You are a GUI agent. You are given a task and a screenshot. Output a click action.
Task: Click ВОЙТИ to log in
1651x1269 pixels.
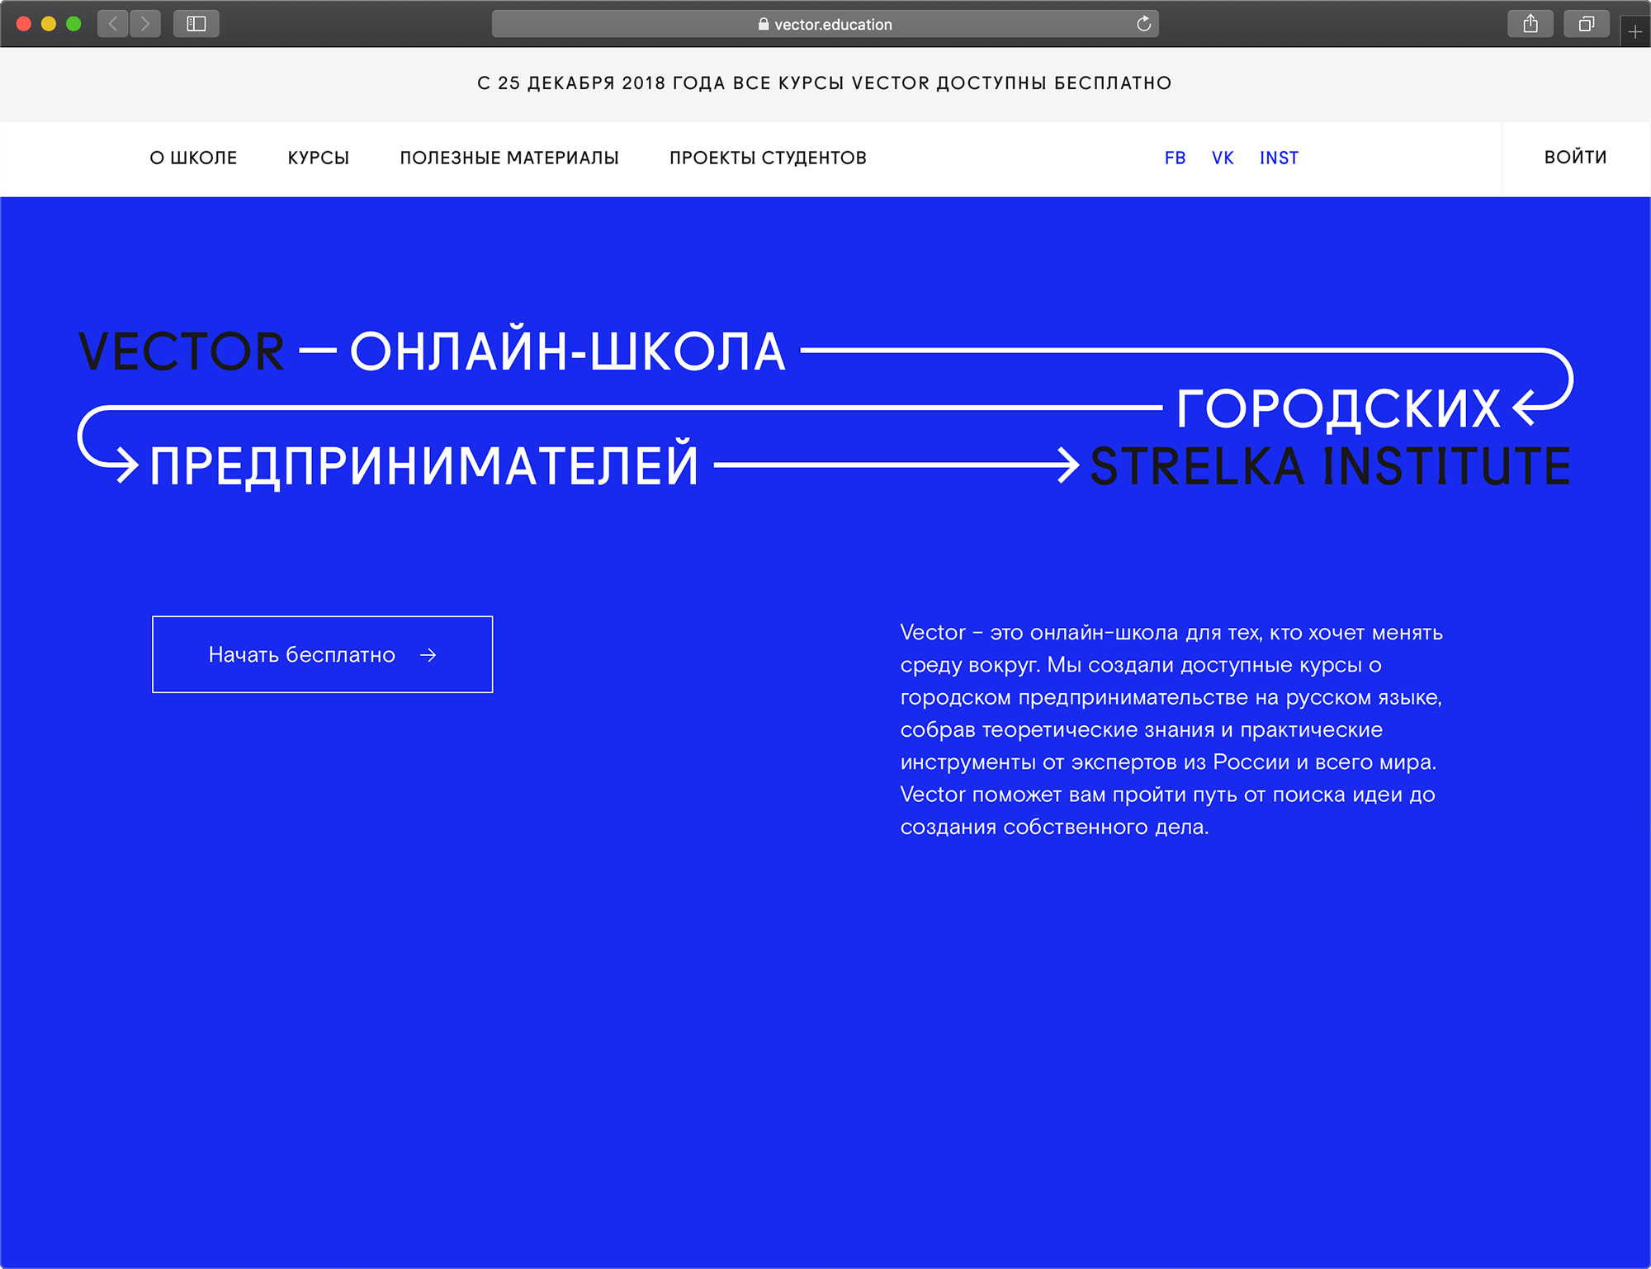(x=1575, y=157)
